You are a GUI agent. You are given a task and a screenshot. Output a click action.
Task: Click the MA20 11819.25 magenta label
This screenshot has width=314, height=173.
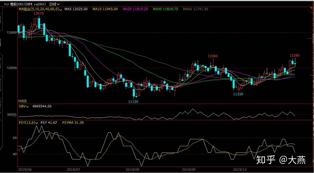click(135, 9)
